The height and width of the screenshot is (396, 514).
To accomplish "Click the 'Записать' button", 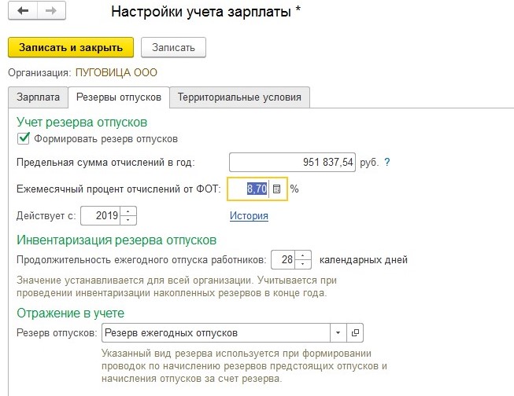I will click(173, 47).
